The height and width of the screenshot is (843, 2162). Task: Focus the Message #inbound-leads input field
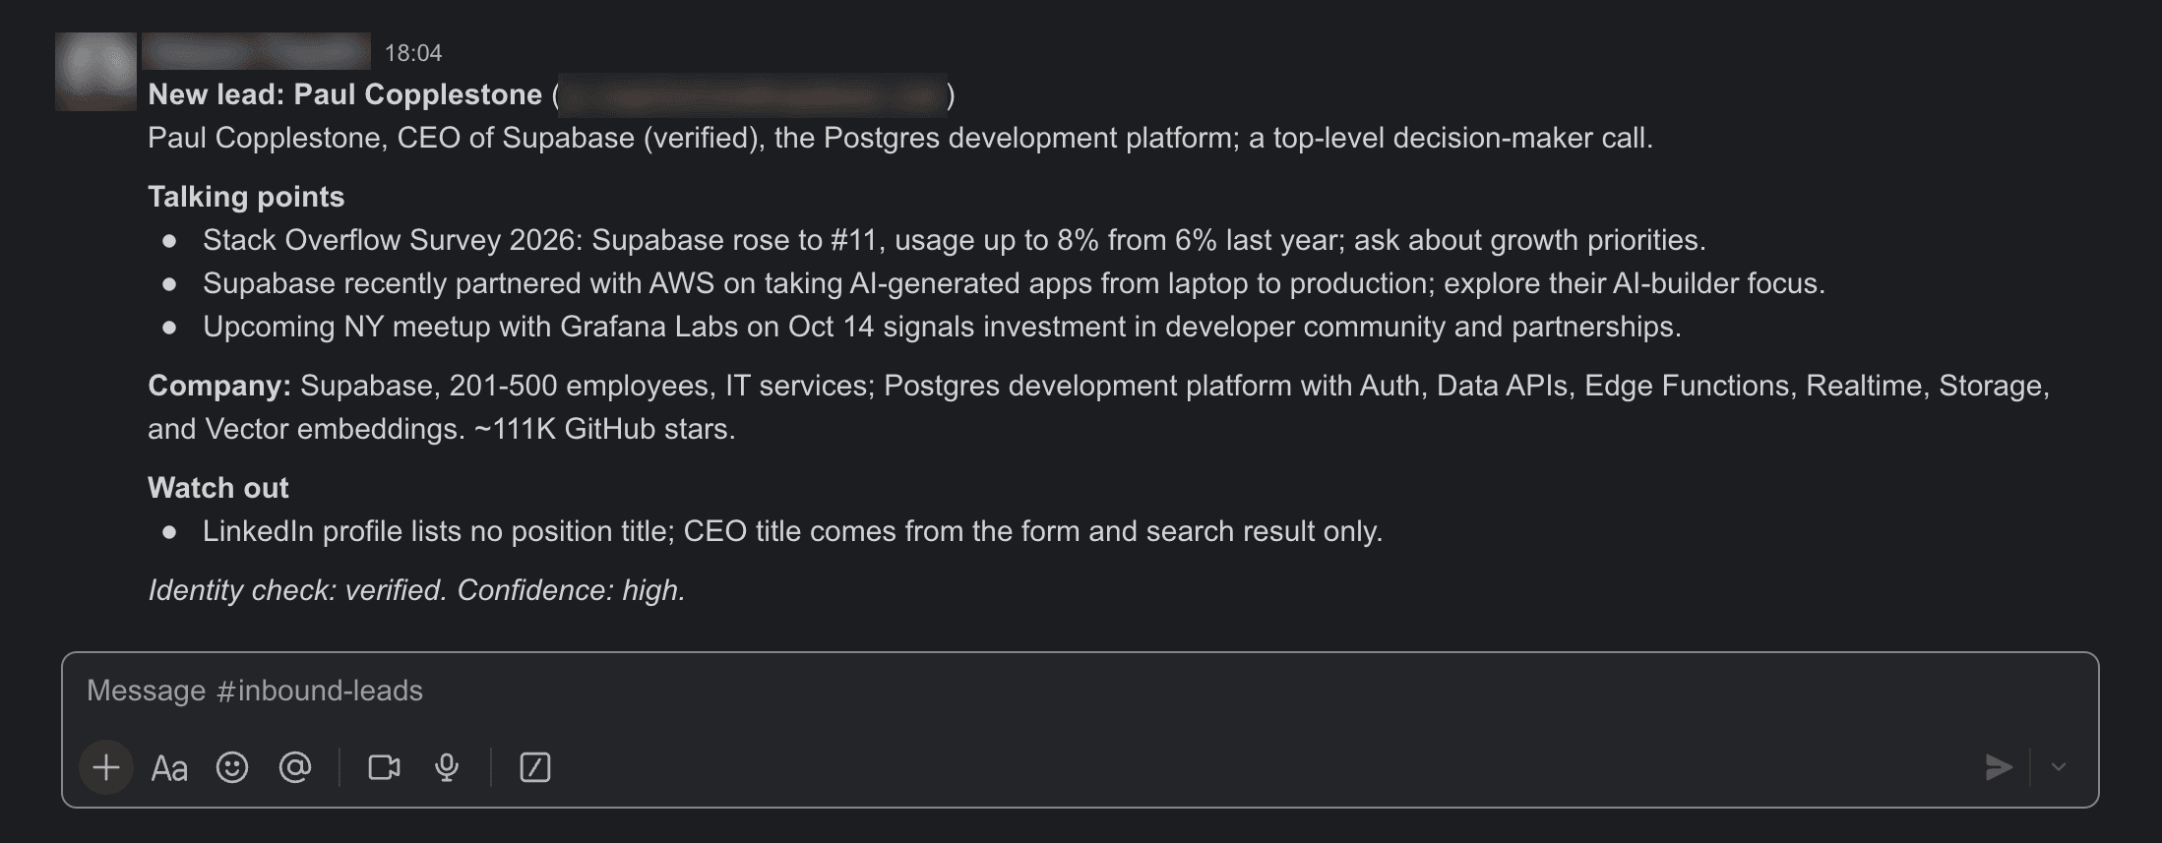[1080, 691]
